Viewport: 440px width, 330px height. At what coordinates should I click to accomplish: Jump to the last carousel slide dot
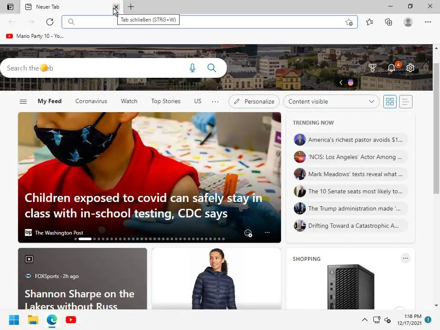click(x=223, y=239)
